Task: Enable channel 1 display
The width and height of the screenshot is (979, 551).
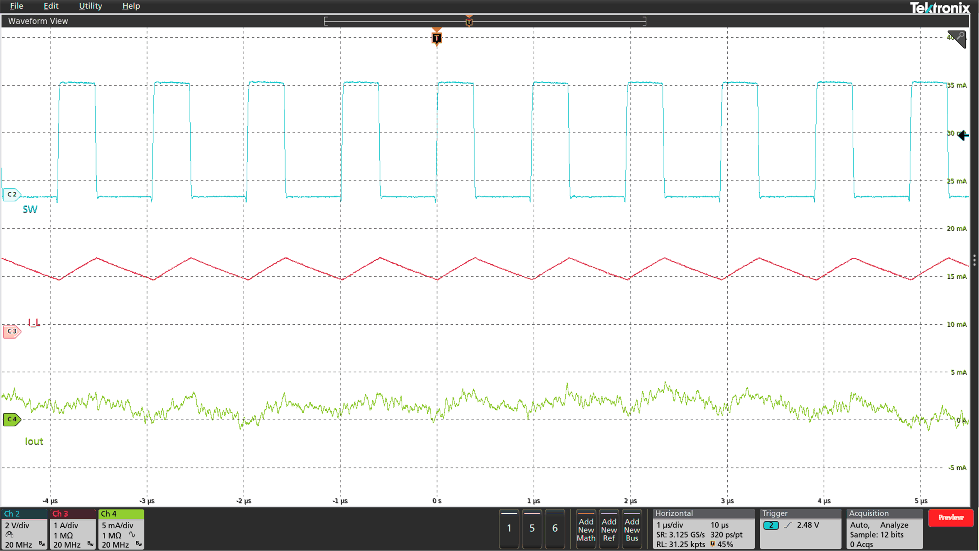Action: (x=509, y=529)
